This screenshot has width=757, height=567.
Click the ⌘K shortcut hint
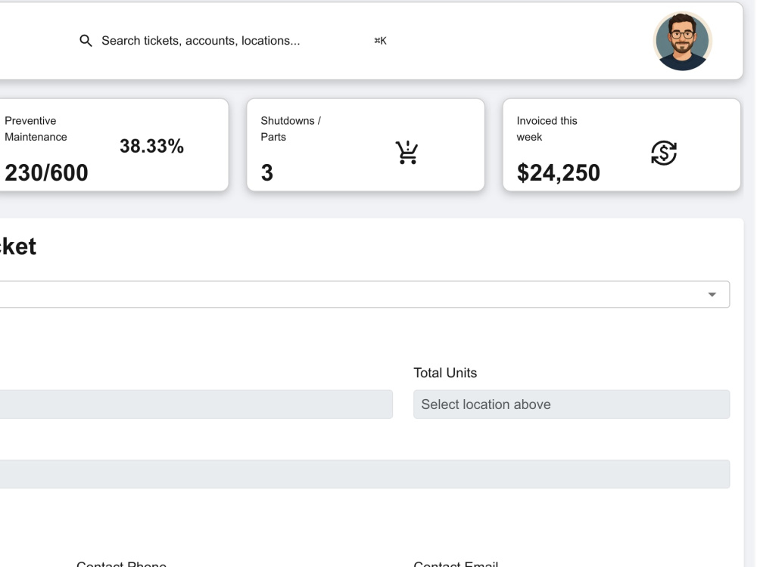381,41
